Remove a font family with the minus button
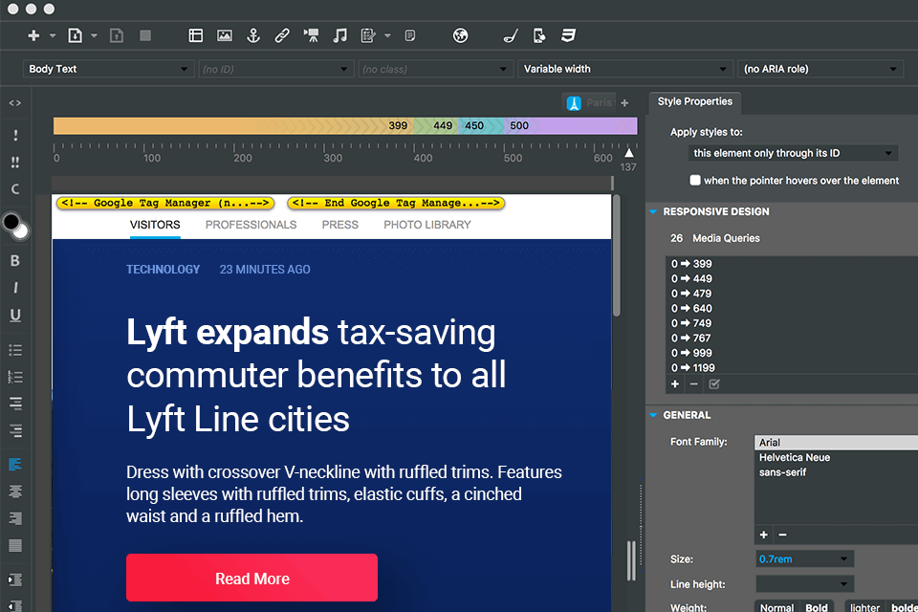This screenshot has width=918, height=612. (782, 535)
